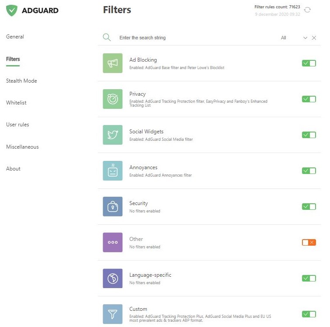The height and width of the screenshot is (327, 330).
Task: Open Stealth Mode settings
Action: tap(21, 81)
